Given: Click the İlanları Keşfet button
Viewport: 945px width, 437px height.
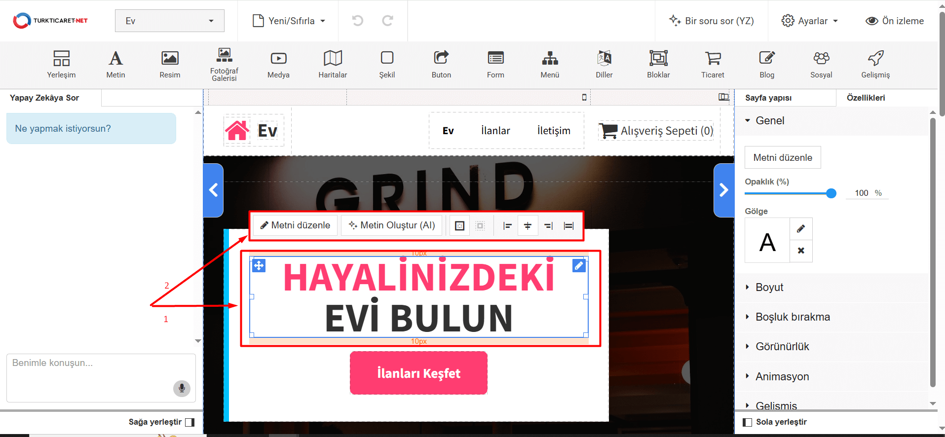Looking at the screenshot, I should pos(418,373).
